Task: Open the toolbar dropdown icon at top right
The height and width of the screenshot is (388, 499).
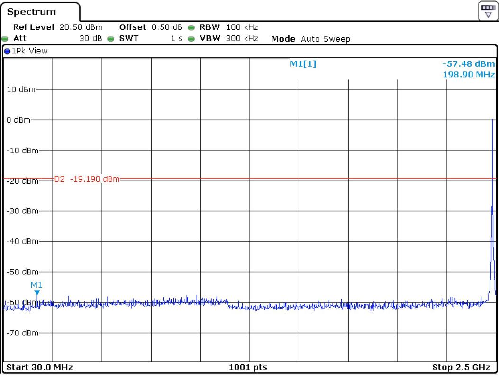Action: (488, 11)
